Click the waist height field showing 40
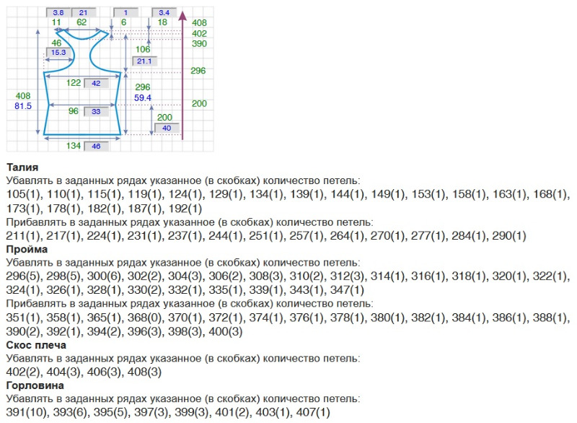 (x=167, y=128)
